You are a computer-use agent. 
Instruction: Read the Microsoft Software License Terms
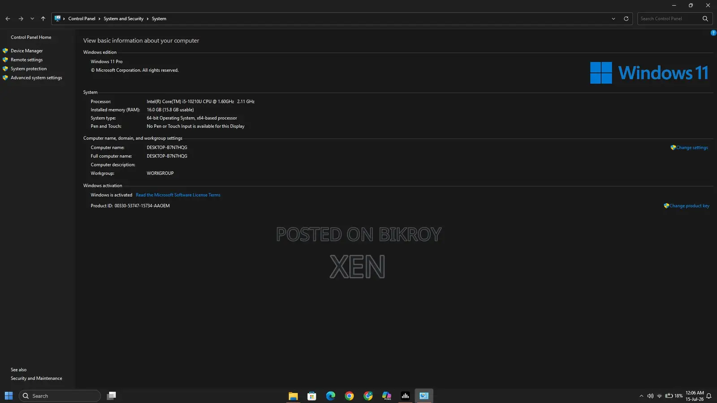tap(178, 195)
